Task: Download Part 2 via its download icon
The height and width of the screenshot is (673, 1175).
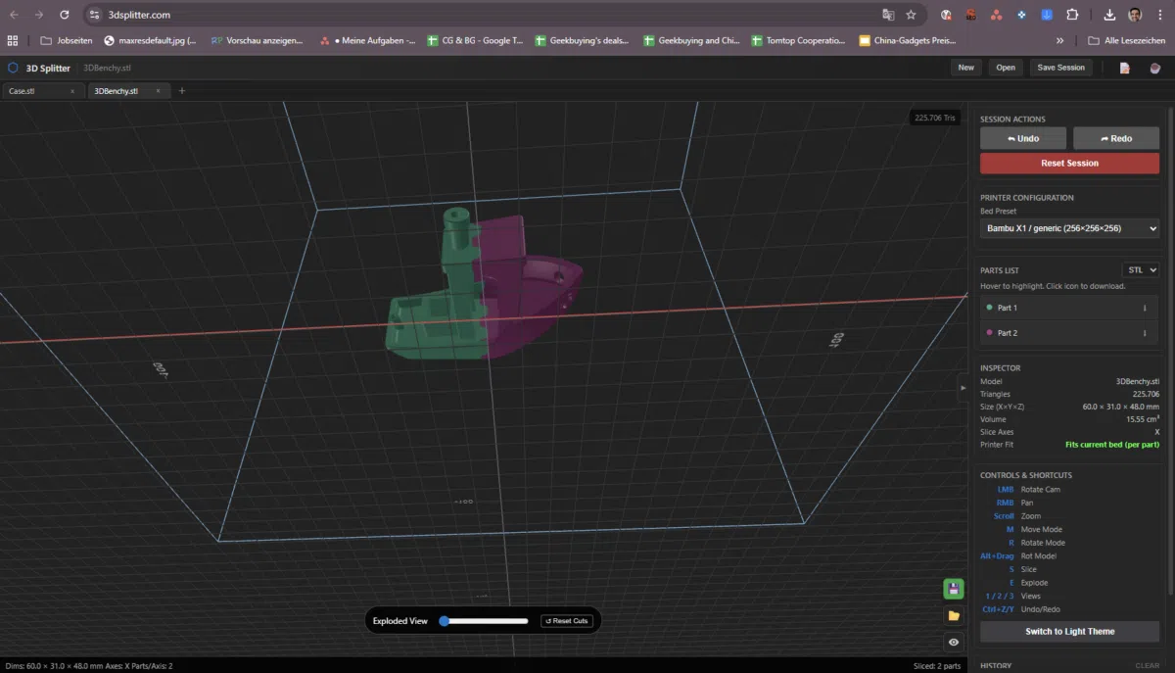Action: [x=1144, y=333]
